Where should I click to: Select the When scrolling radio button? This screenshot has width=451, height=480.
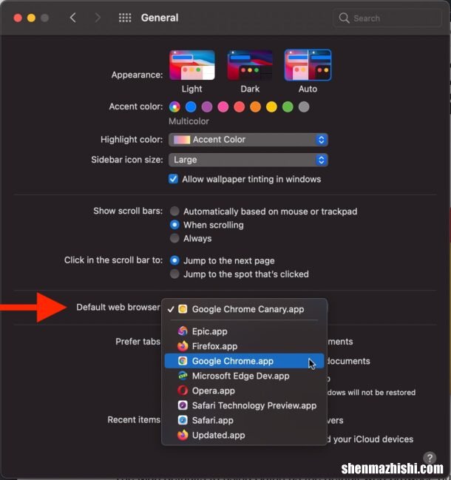click(174, 225)
